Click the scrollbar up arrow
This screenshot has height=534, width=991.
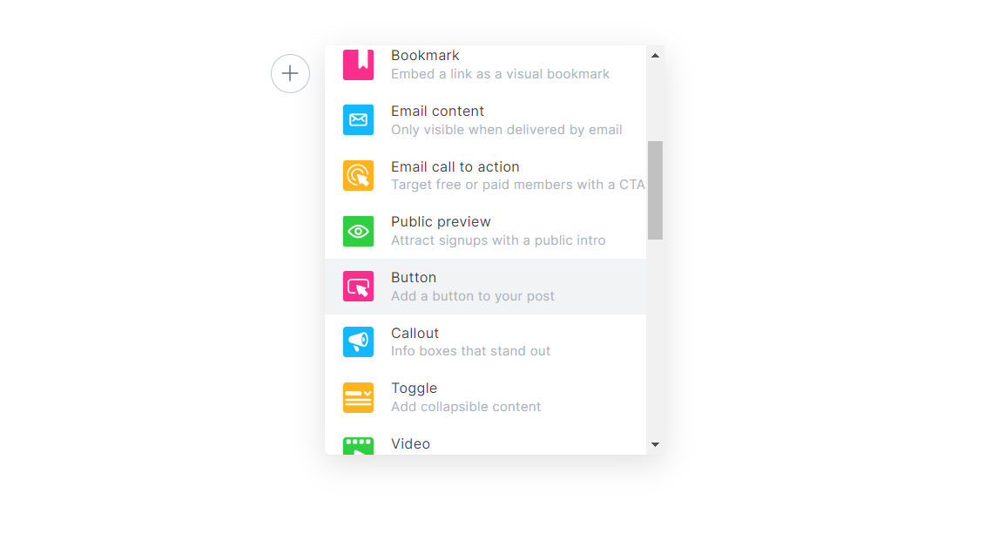(656, 56)
